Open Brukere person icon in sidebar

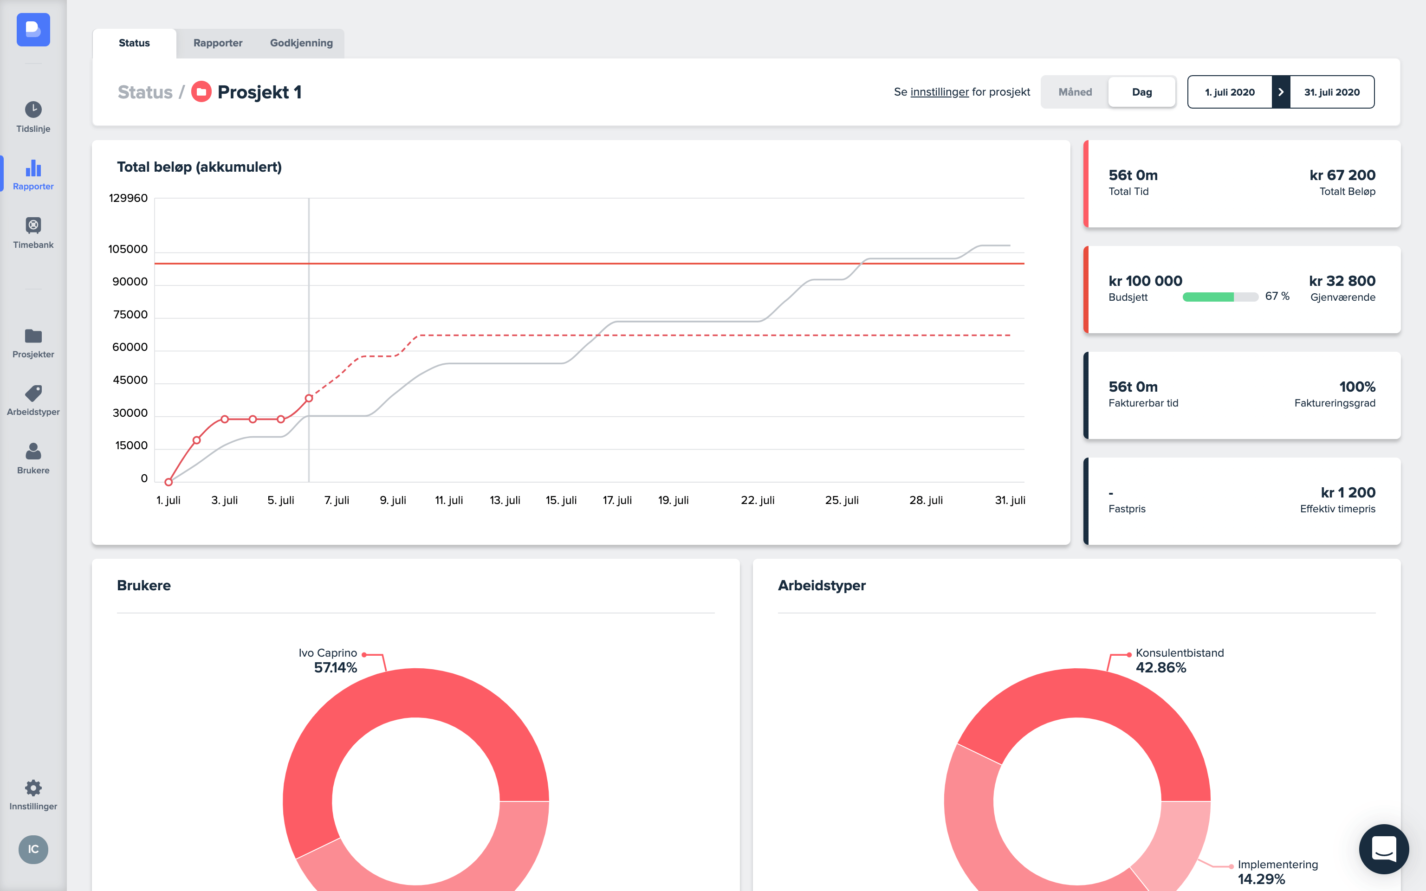(33, 451)
